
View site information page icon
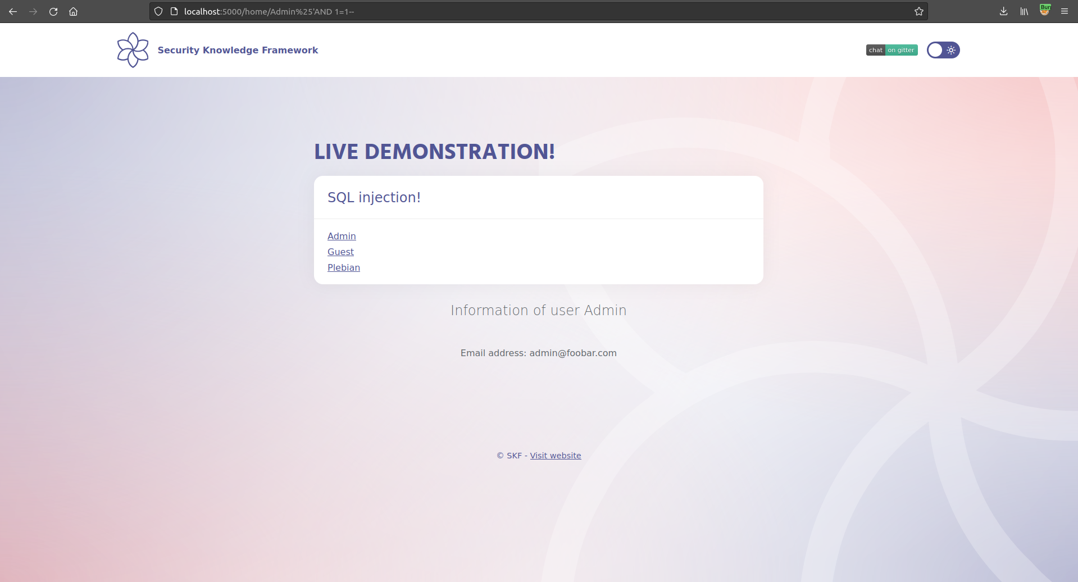tap(174, 11)
